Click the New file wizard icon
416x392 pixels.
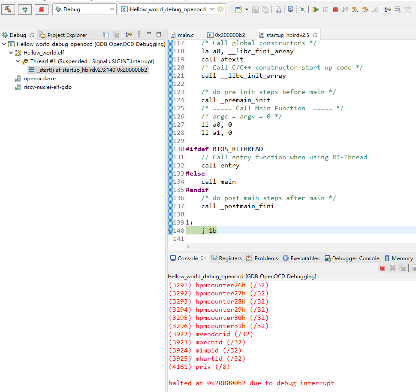(239, 9)
